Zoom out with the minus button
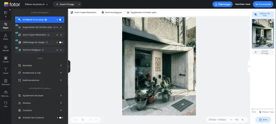276x124 pixels. click(231, 120)
